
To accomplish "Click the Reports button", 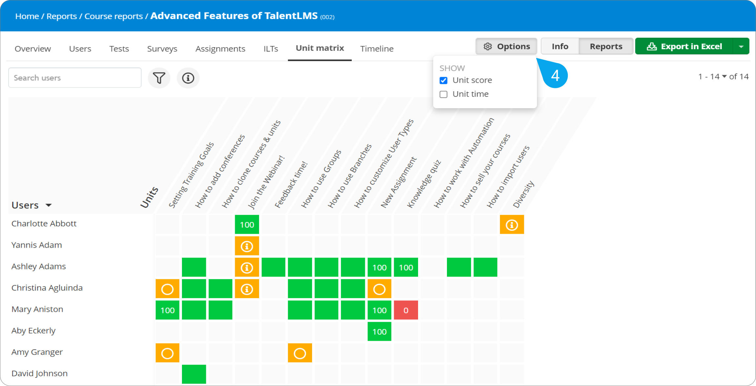I will 606,46.
